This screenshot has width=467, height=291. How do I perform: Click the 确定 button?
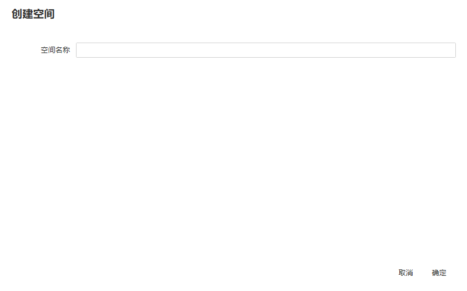click(439, 272)
